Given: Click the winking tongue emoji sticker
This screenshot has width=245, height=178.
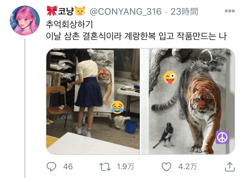Looking at the screenshot, I should point(170,78).
